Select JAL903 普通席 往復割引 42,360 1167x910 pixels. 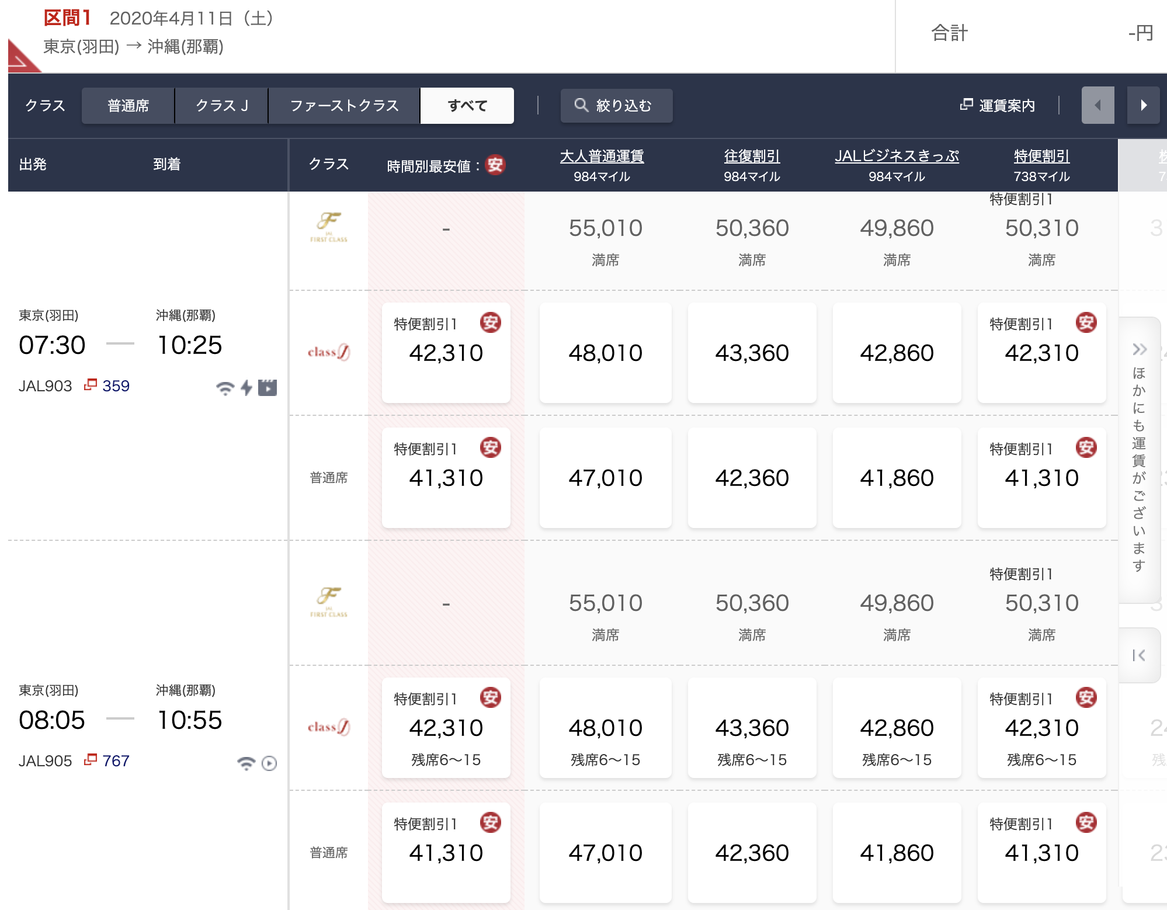click(x=752, y=478)
